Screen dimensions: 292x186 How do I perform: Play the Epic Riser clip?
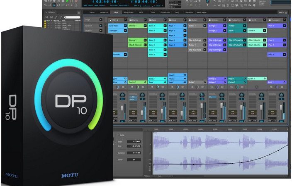click(x=125, y=26)
